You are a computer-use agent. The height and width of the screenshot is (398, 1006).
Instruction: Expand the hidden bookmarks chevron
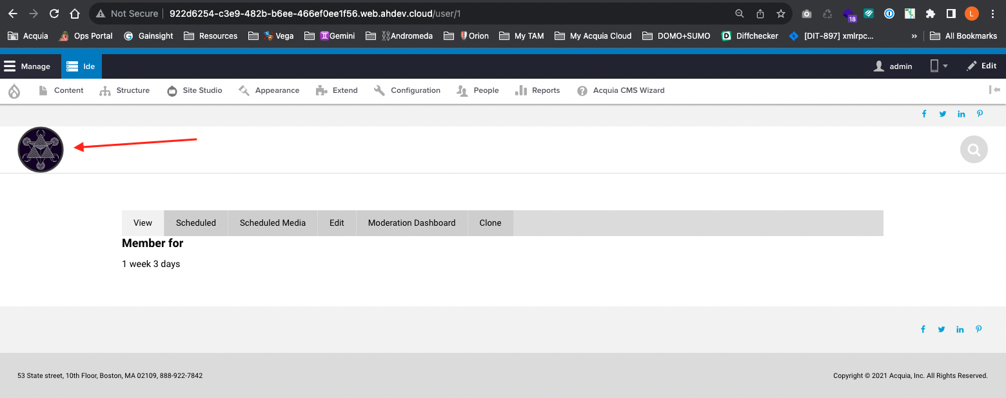point(914,36)
